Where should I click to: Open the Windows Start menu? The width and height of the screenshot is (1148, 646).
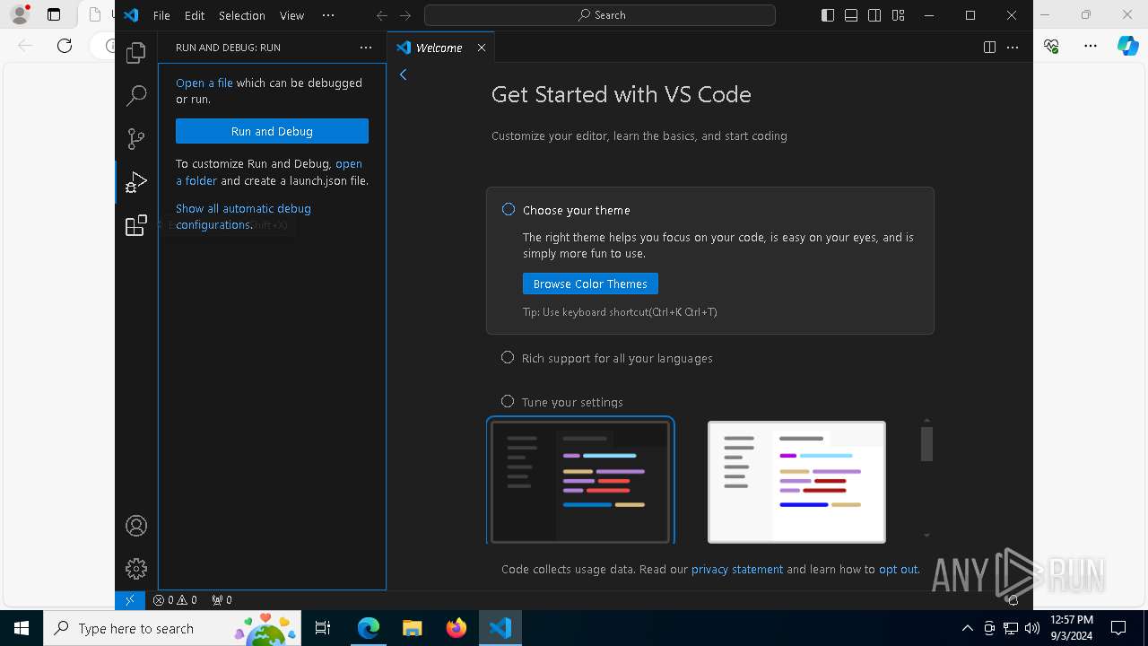point(22,628)
